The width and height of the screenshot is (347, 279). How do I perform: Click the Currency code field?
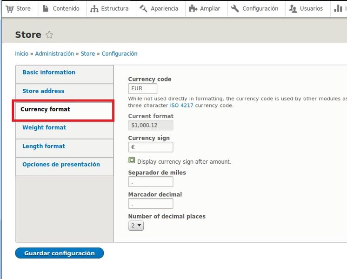tap(142, 88)
